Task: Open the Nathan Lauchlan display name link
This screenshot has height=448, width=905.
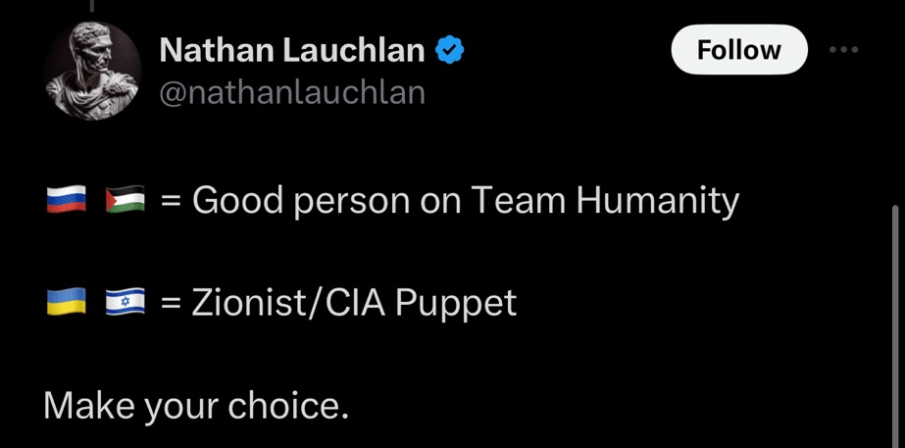Action: pyautogui.click(x=291, y=49)
